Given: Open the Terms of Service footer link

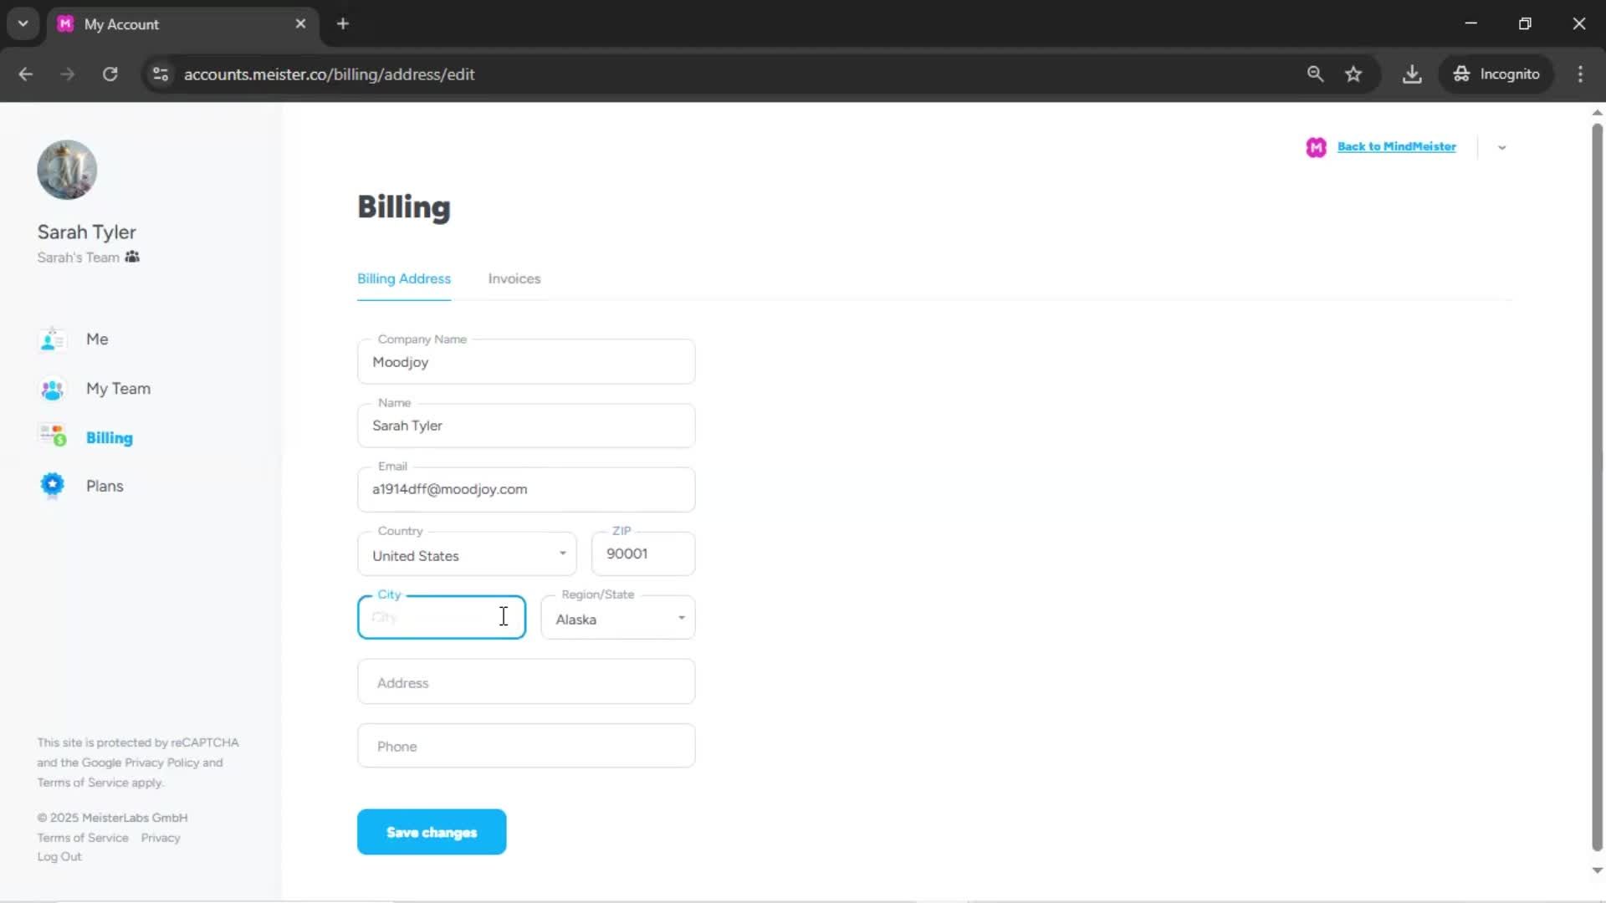Looking at the screenshot, I should pyautogui.click(x=83, y=838).
